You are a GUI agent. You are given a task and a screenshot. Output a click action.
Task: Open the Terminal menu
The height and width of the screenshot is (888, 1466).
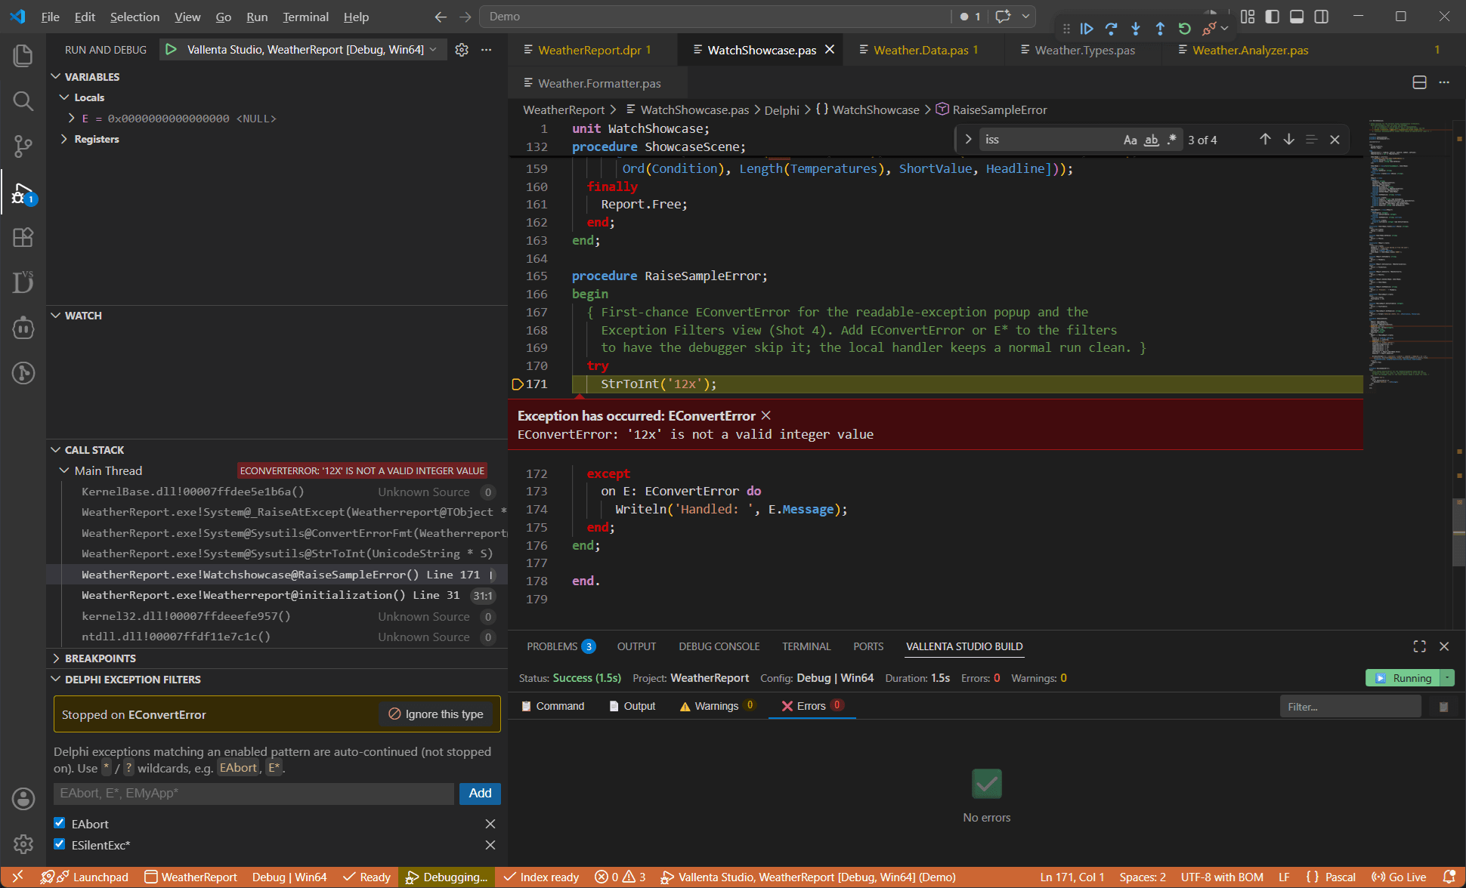(305, 17)
